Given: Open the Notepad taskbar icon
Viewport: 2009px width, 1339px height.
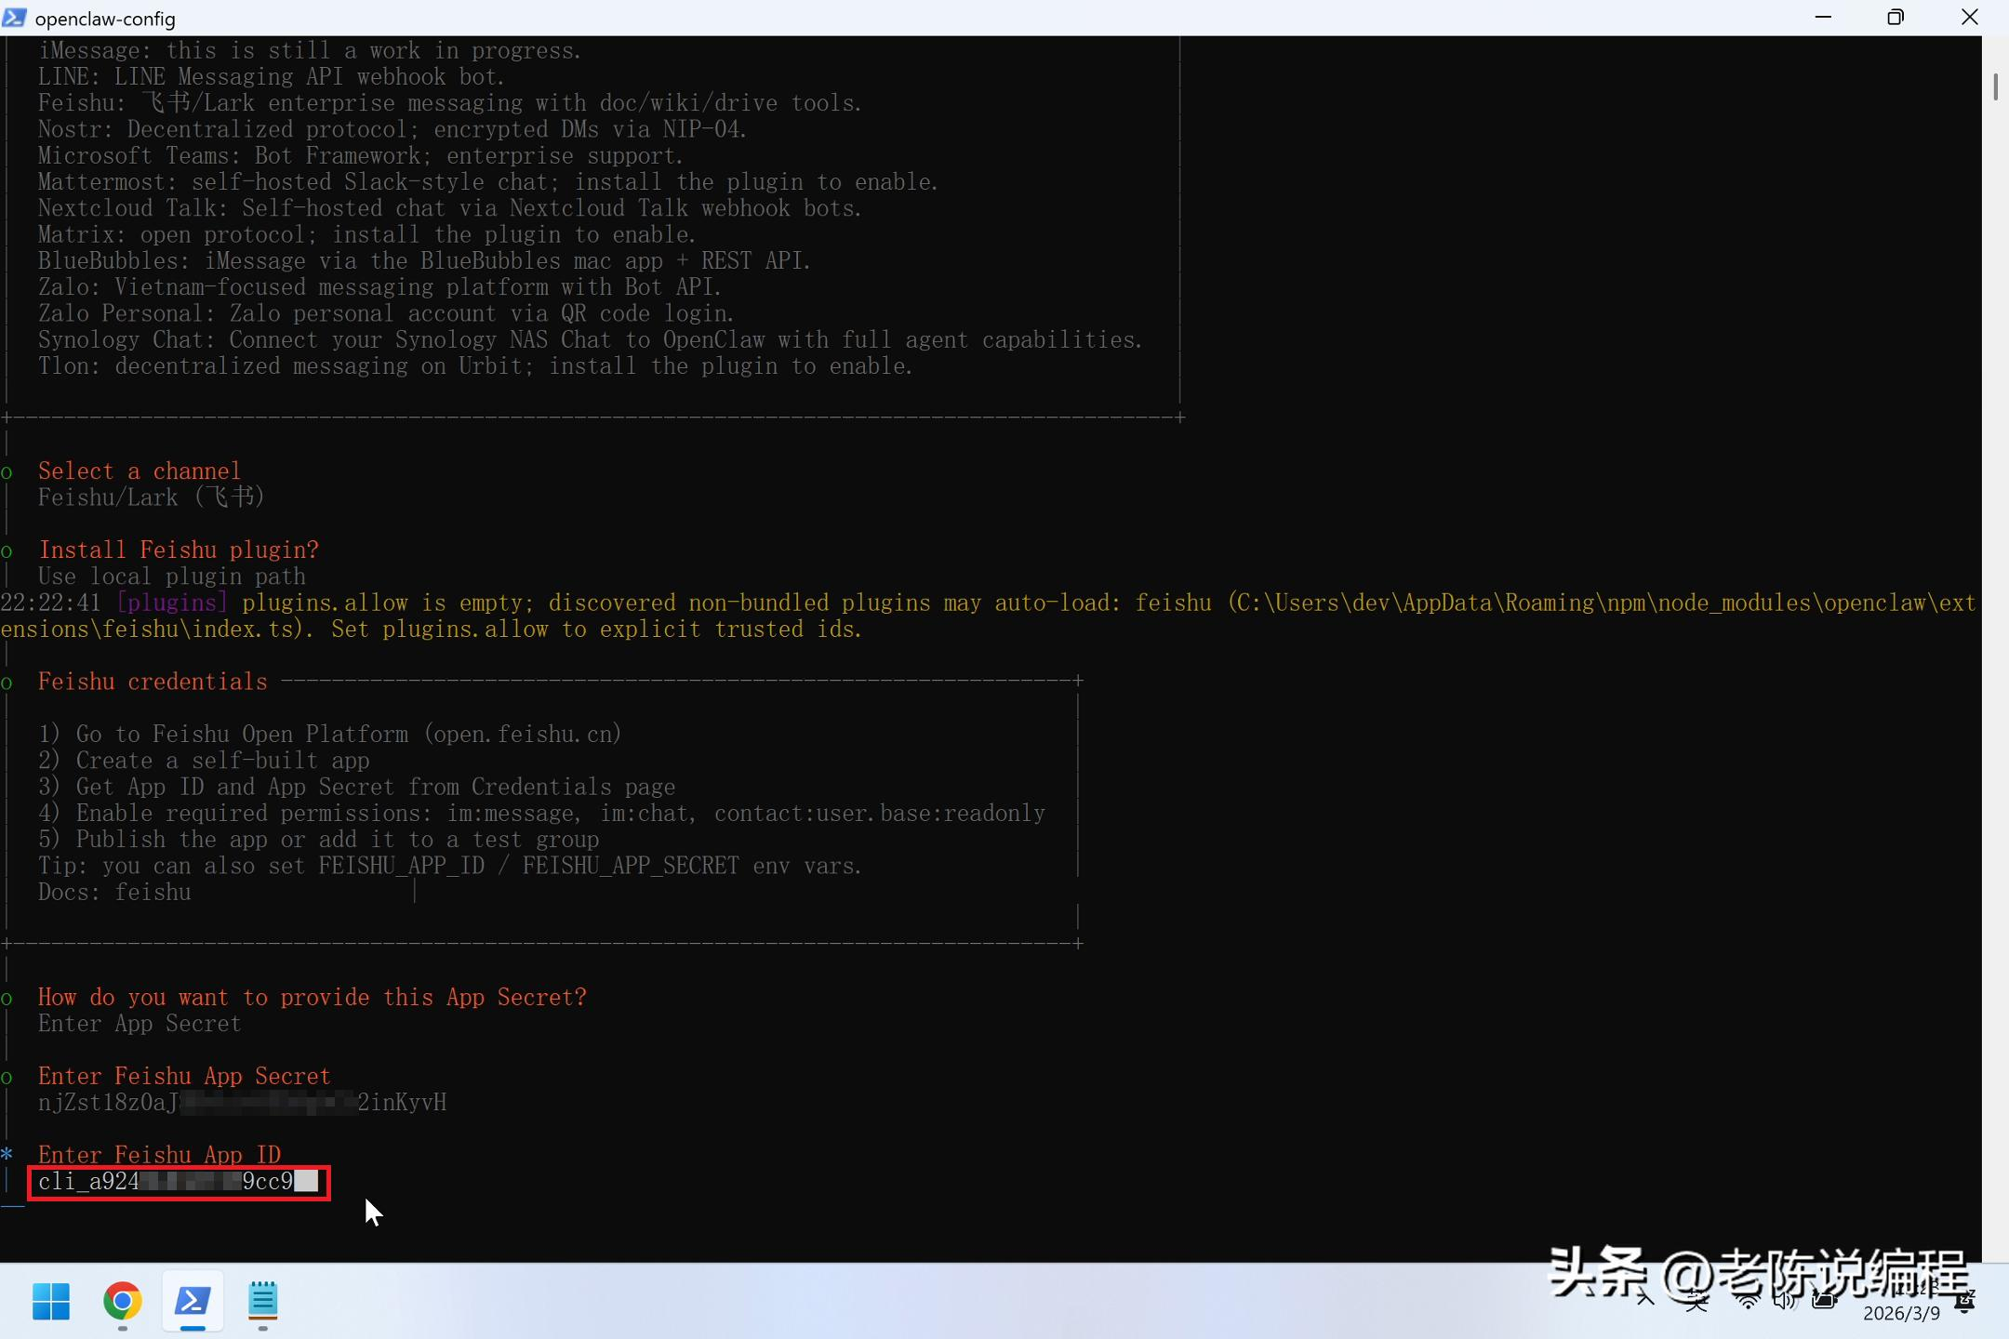Looking at the screenshot, I should click(x=263, y=1301).
